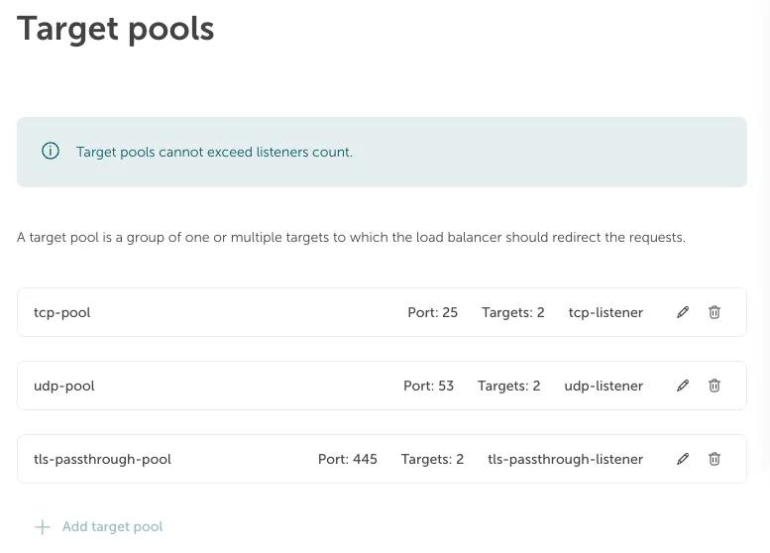Delete the tls-passthrough-pool entry

tap(715, 459)
